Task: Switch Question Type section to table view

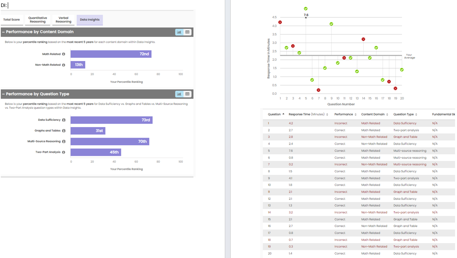Action: coord(187,94)
